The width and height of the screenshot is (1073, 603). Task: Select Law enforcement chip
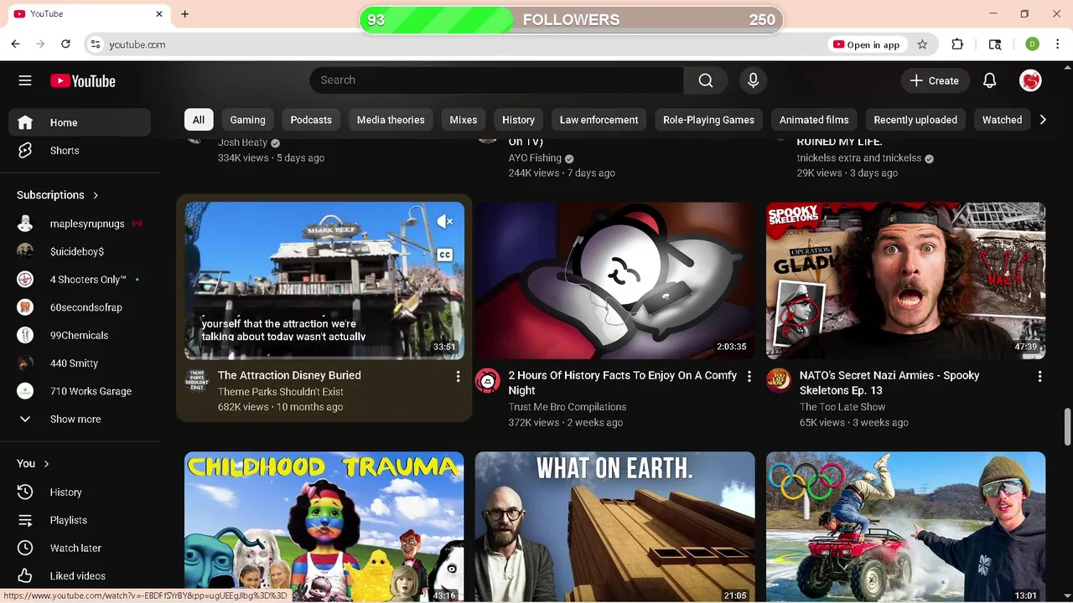click(599, 120)
